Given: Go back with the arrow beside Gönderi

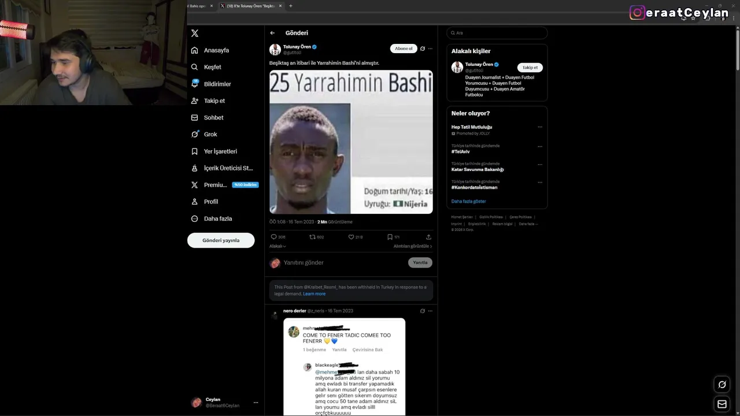Looking at the screenshot, I should coord(272,33).
